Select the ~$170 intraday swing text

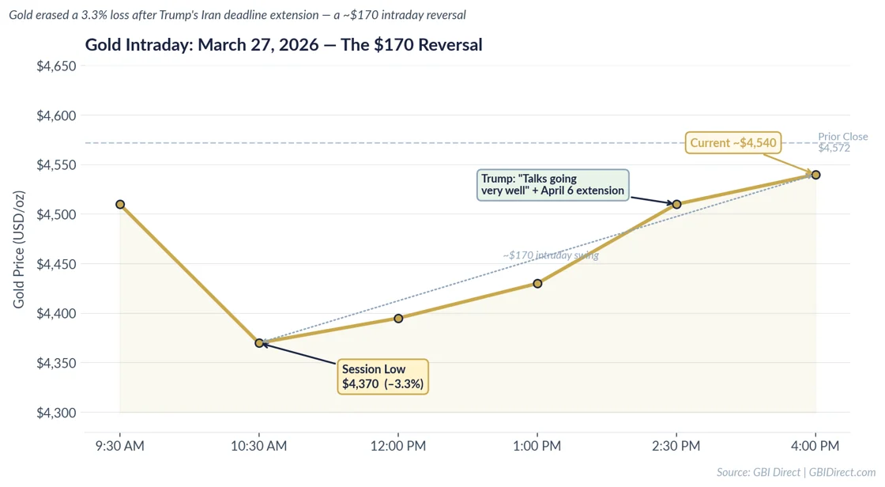pos(550,255)
